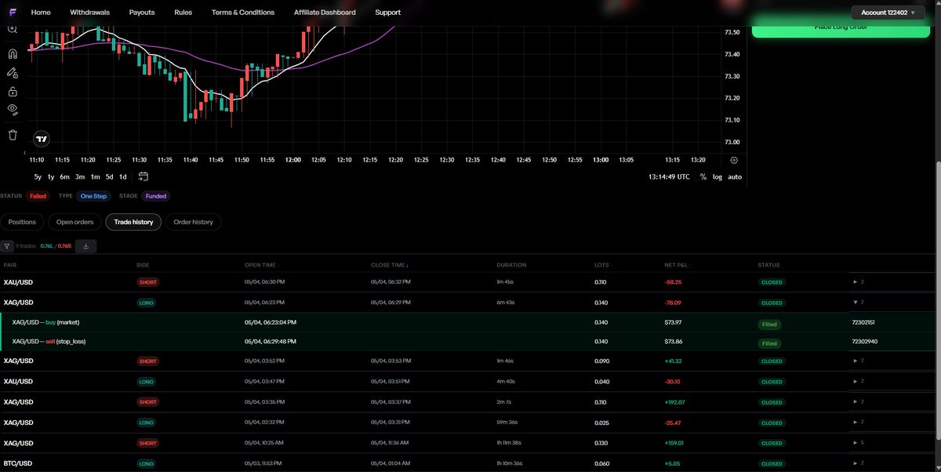
Task: Select the Trade history tab
Action: pyautogui.click(x=133, y=222)
